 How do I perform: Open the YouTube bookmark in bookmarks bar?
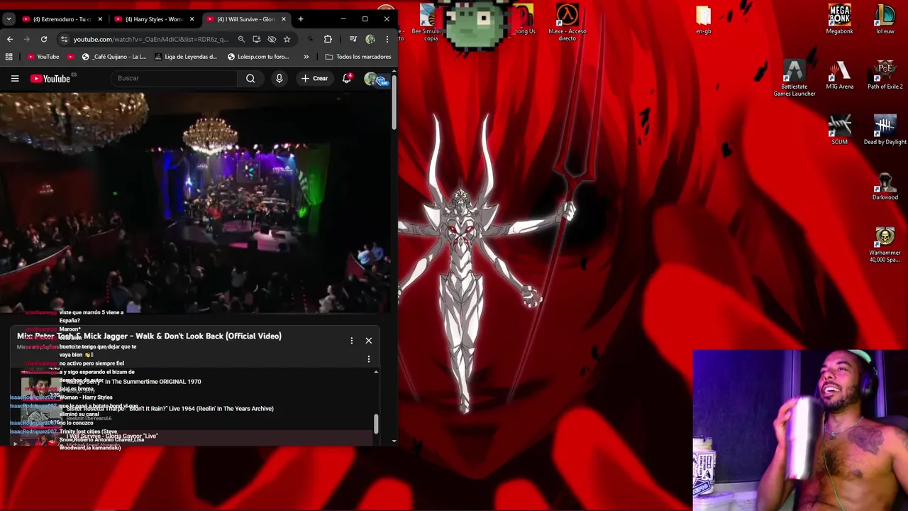[x=43, y=57]
